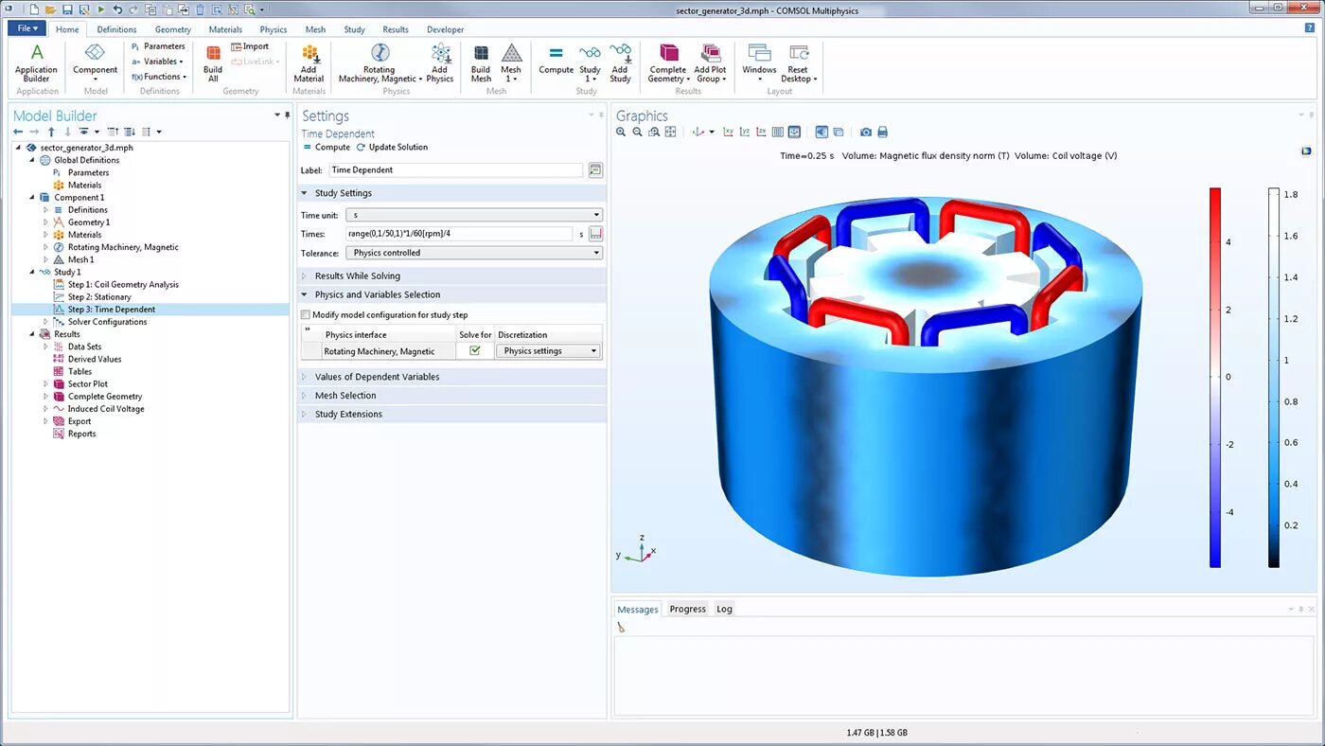Screen dimensions: 1325x746
Task: Switch to Log tab
Action: (x=724, y=609)
